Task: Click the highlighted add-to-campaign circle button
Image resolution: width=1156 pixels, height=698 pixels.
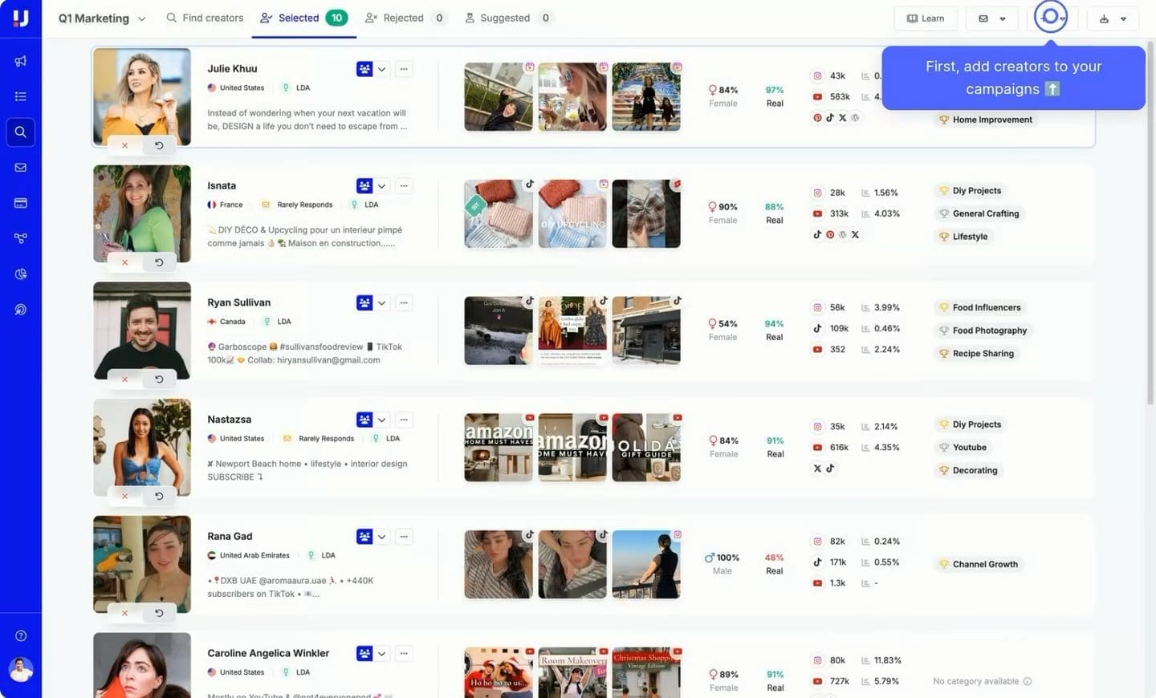Action: 1051,17
